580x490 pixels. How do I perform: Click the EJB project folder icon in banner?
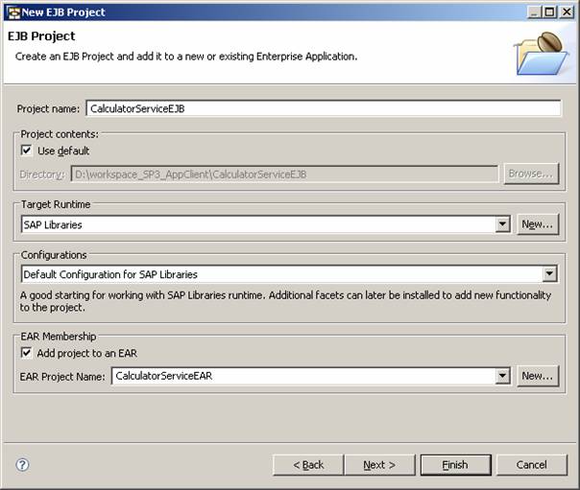click(541, 53)
